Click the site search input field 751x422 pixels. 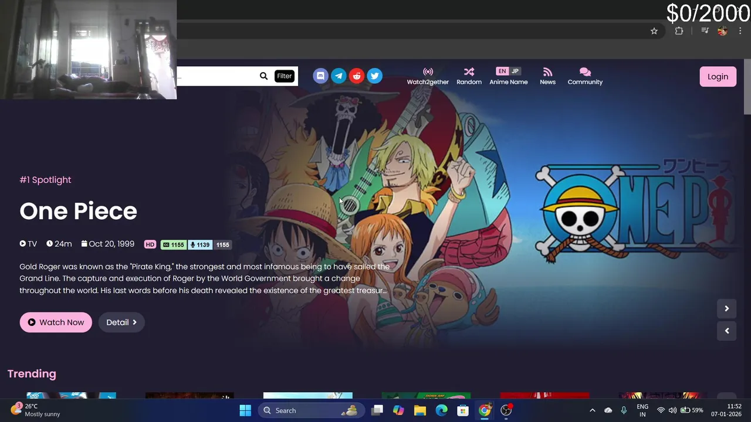217,76
